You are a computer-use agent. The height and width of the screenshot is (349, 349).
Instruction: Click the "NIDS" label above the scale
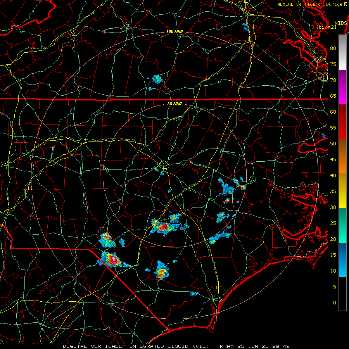pyautogui.click(x=341, y=23)
